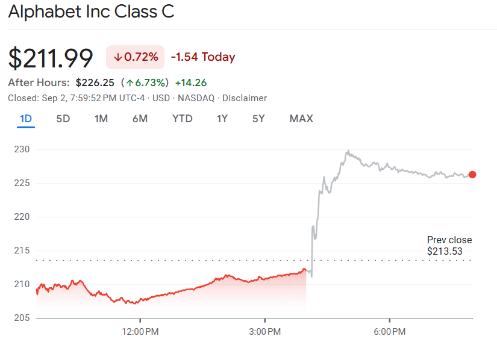This screenshot has width=497, height=342.
Task: Click the green after-hours up arrow
Action: pyautogui.click(x=130, y=82)
